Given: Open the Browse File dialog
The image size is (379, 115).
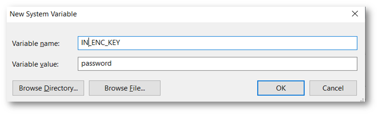Looking at the screenshot, I should click(124, 88).
